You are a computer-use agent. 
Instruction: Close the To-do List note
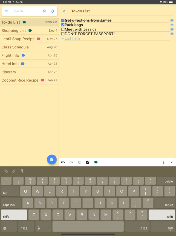(64, 11)
